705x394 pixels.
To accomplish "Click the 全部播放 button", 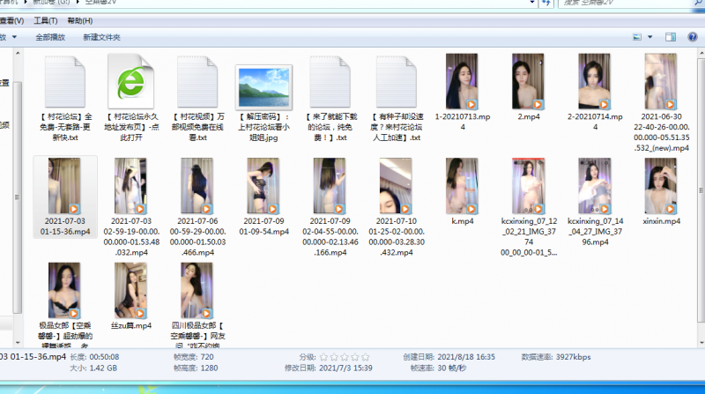I will 50,37.
